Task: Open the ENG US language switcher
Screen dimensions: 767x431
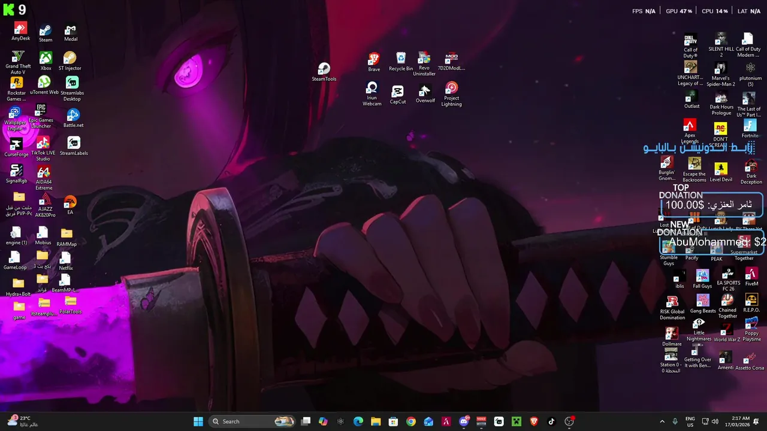Action: [690, 421]
